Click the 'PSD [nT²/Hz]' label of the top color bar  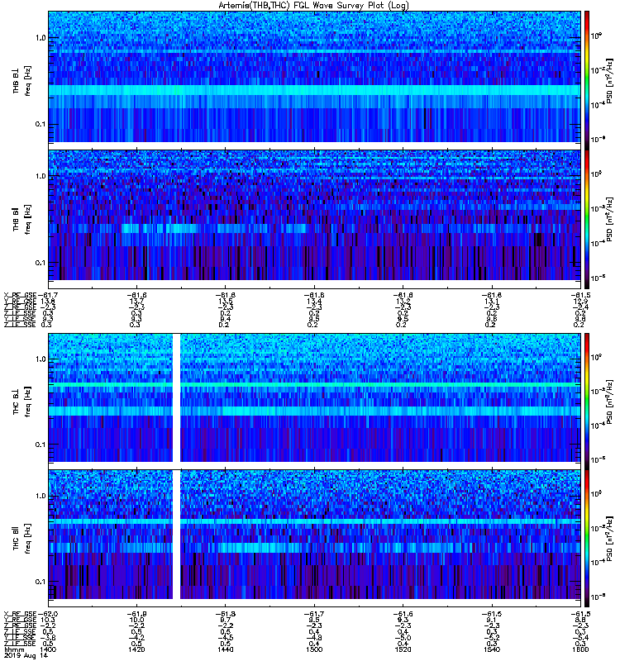(610, 81)
